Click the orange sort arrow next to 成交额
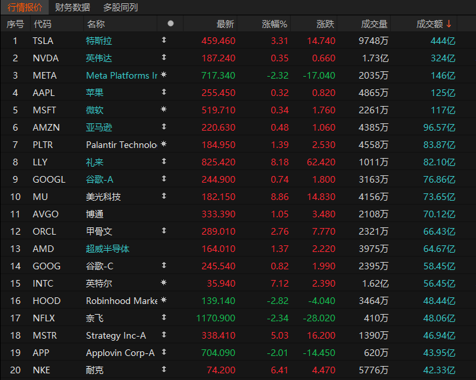 click(449, 24)
